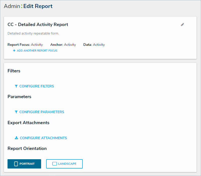Open Configure Parameters

tap(42, 112)
